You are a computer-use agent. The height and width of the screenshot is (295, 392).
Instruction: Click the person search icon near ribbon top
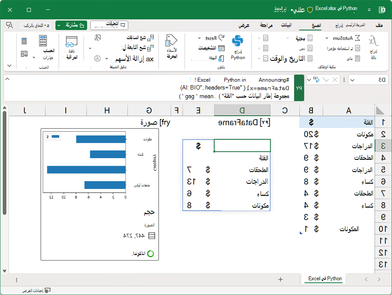(10, 25)
